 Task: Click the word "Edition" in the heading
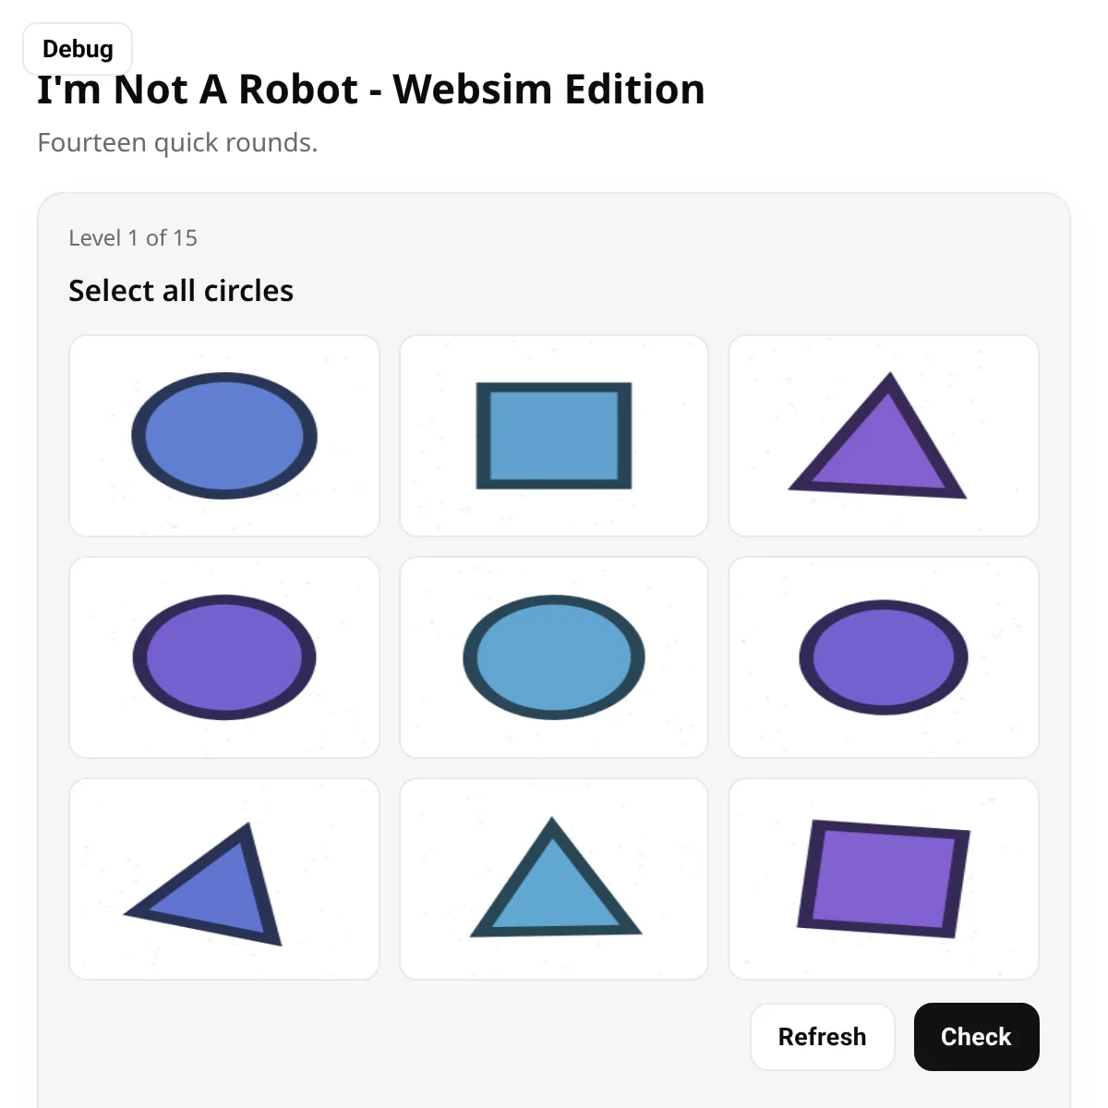[x=634, y=90]
